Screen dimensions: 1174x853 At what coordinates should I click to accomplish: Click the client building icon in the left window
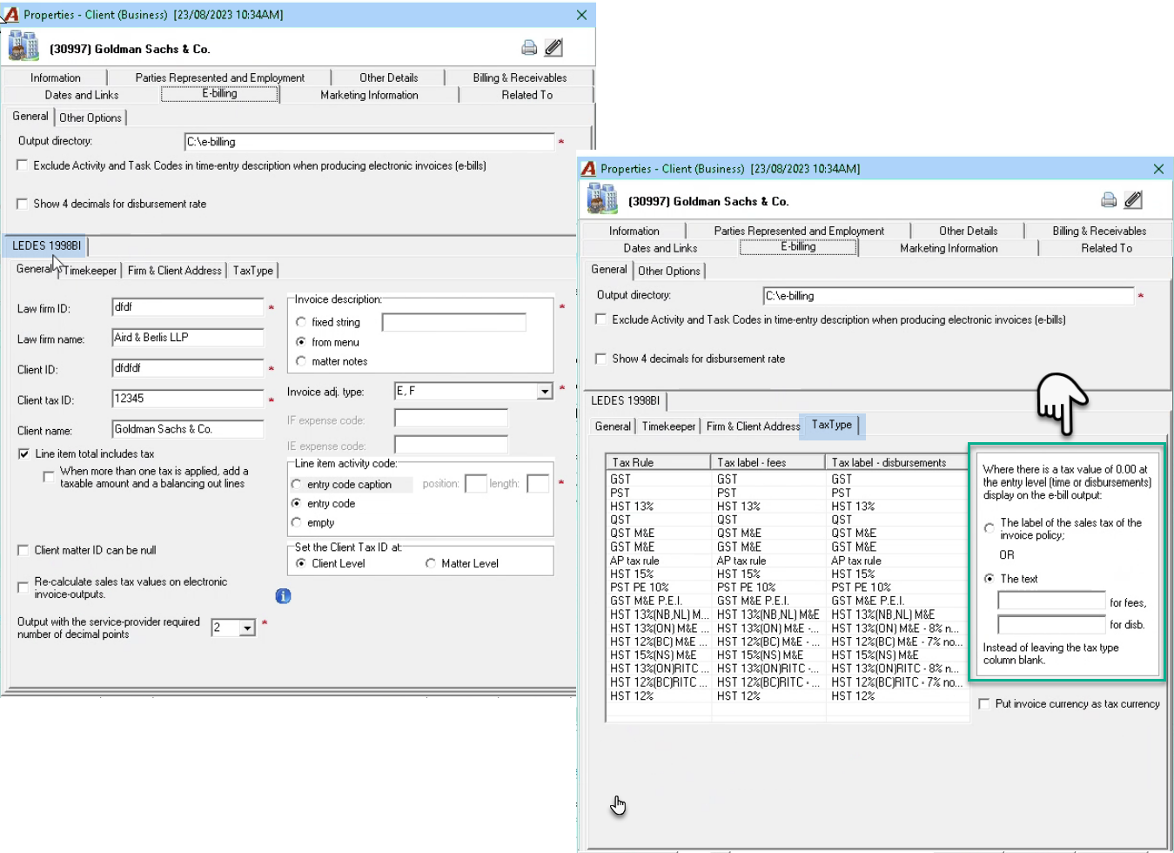pyautogui.click(x=23, y=46)
